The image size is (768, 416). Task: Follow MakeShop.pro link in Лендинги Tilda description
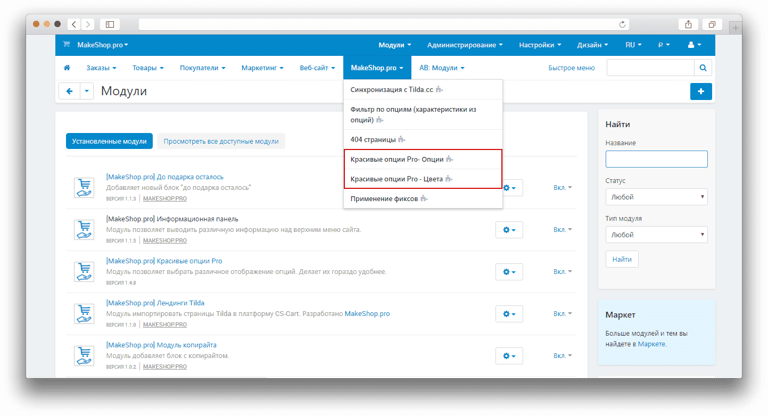pyautogui.click(x=367, y=314)
